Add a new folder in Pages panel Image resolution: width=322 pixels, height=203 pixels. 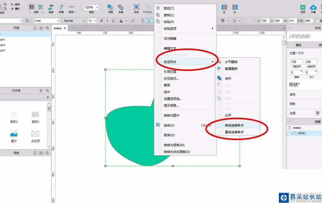(x=41, y=28)
